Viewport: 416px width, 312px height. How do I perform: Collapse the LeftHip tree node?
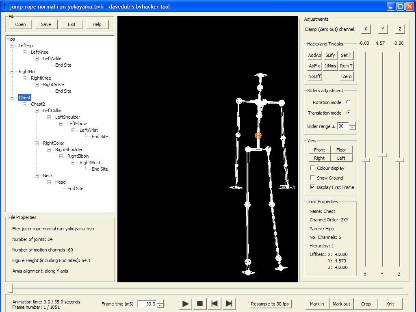coord(13,45)
